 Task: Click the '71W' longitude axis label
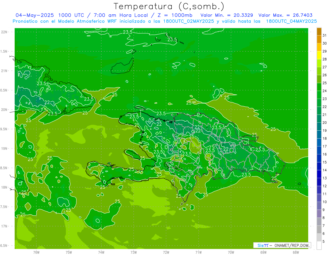coord(198,252)
